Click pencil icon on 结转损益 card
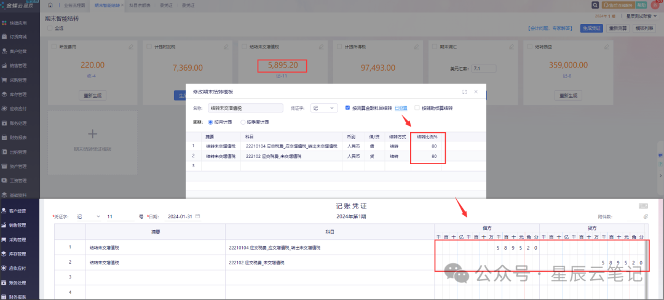The width and height of the screenshot is (664, 300). coord(606,47)
